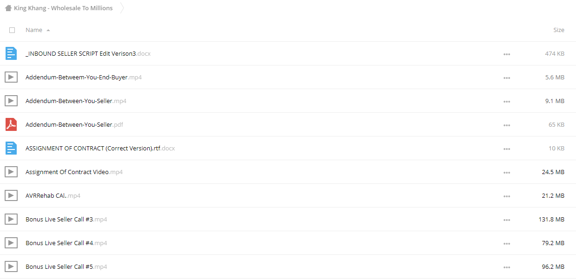576x279 pixels.
Task: Tick the select-all checkbox in the header
Action: 12,30
